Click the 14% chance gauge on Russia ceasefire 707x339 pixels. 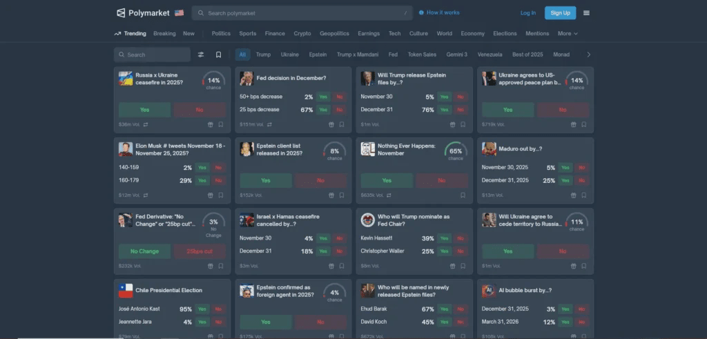point(214,81)
